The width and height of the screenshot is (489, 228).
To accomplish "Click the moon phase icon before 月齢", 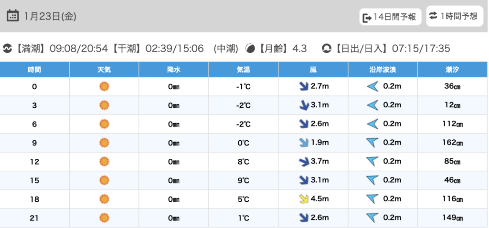I will click(x=250, y=49).
